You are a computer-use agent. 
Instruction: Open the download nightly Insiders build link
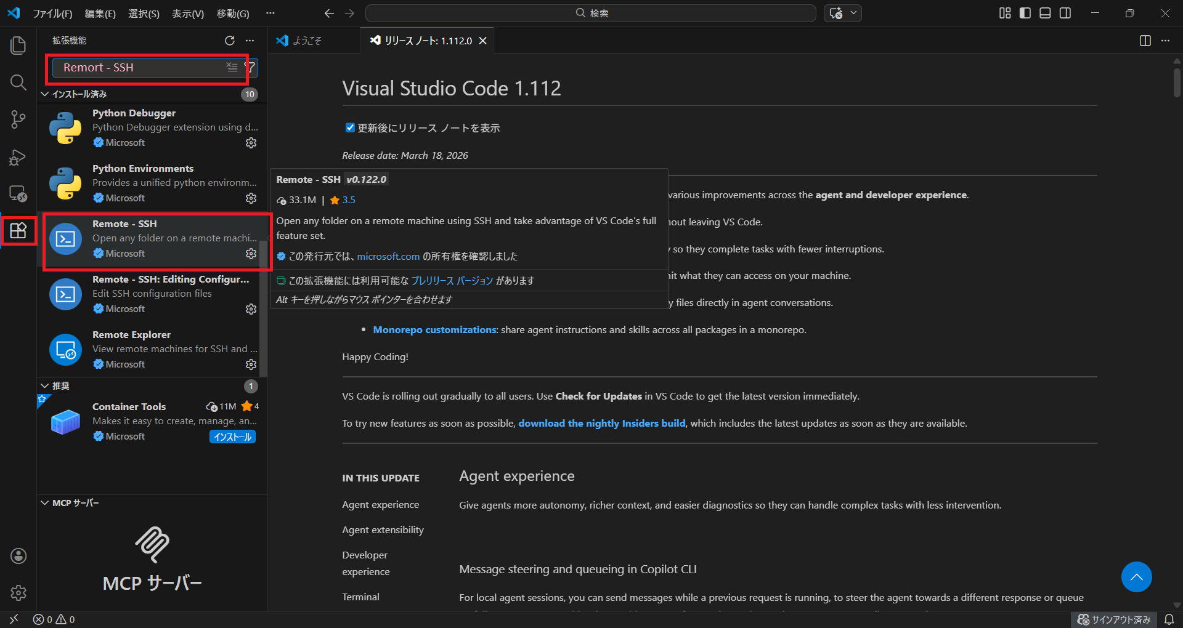[601, 424]
